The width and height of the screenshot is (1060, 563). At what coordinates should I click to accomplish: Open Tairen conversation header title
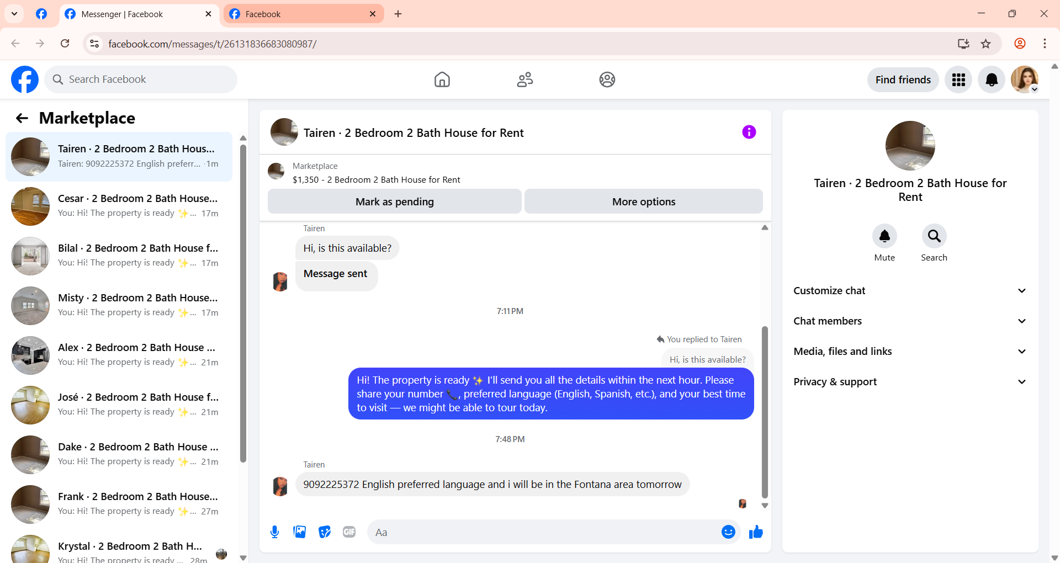(414, 133)
